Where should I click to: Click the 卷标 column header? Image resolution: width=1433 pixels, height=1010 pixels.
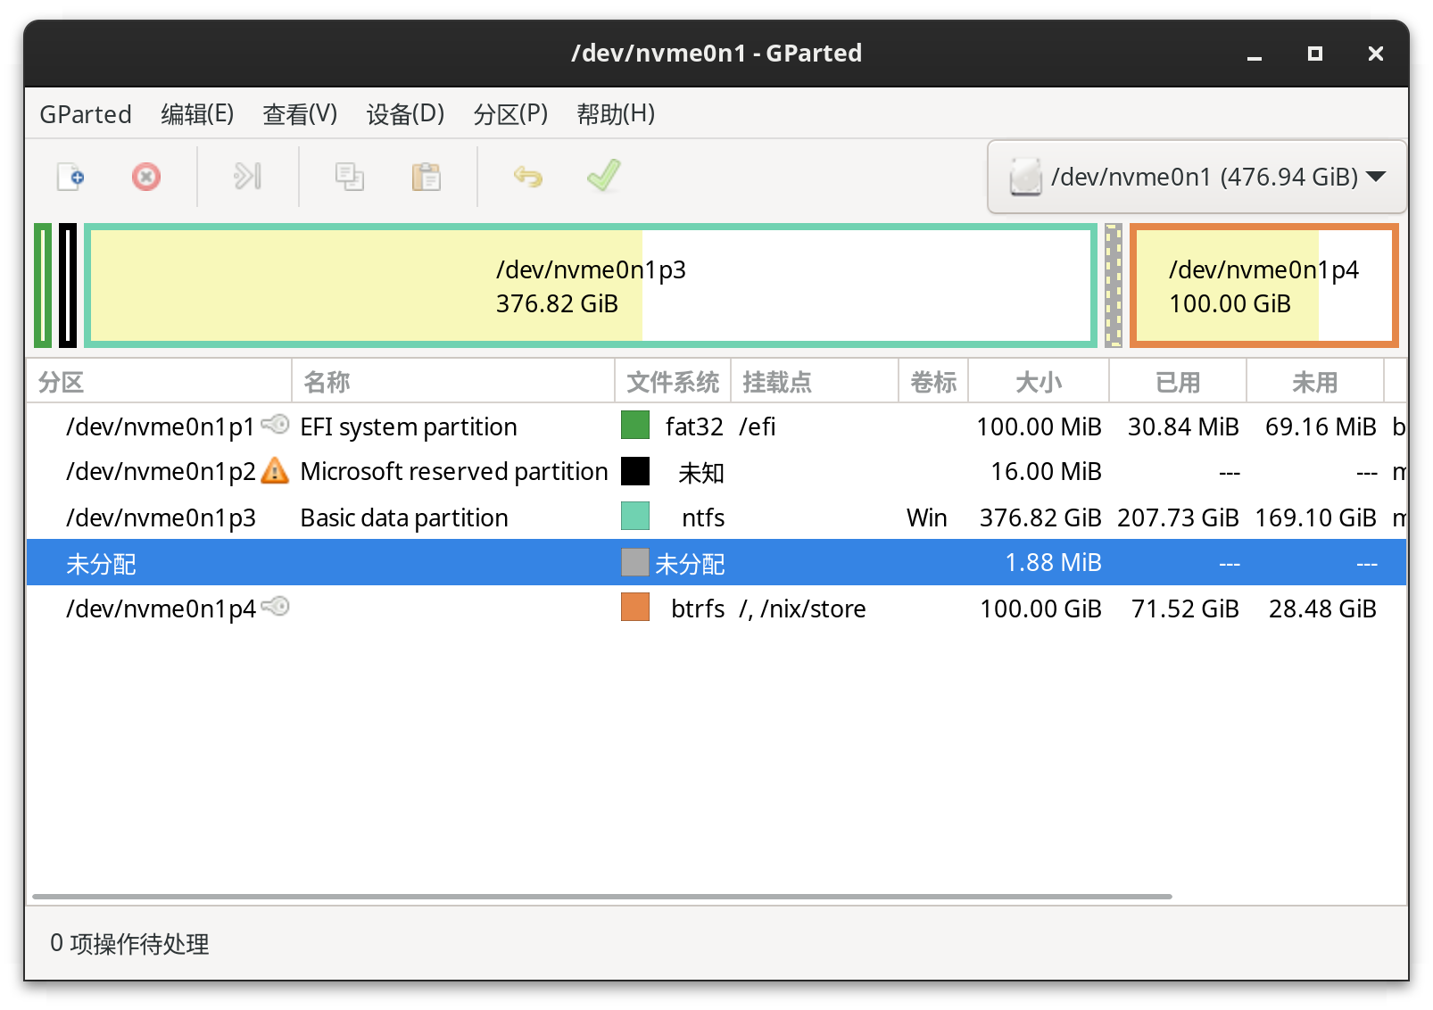pos(933,382)
